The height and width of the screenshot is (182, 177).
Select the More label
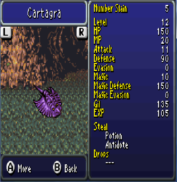tap(24, 169)
